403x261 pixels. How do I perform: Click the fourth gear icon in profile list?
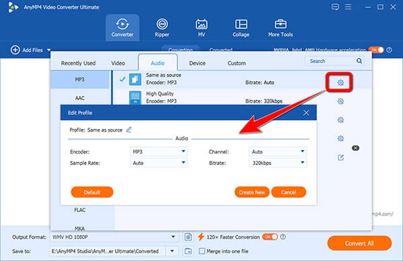[341, 139]
